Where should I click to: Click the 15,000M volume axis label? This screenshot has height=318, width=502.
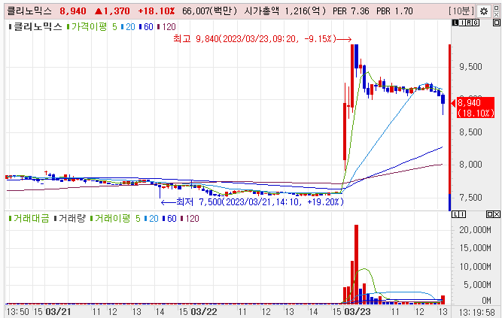pos(475,248)
